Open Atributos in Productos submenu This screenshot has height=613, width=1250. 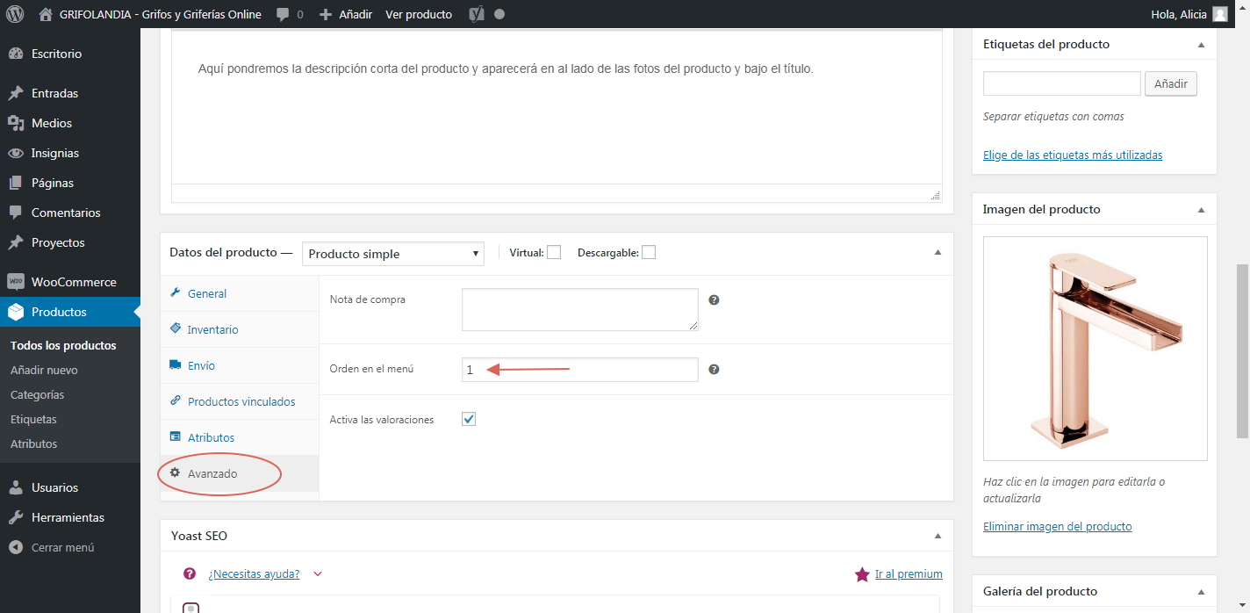click(33, 444)
